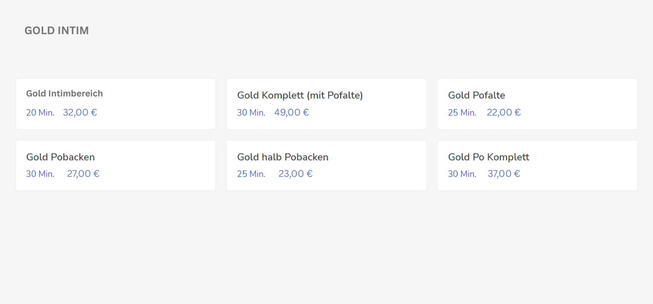Click the 20 Min. duration text
The width and height of the screenshot is (653, 304).
pyautogui.click(x=40, y=113)
